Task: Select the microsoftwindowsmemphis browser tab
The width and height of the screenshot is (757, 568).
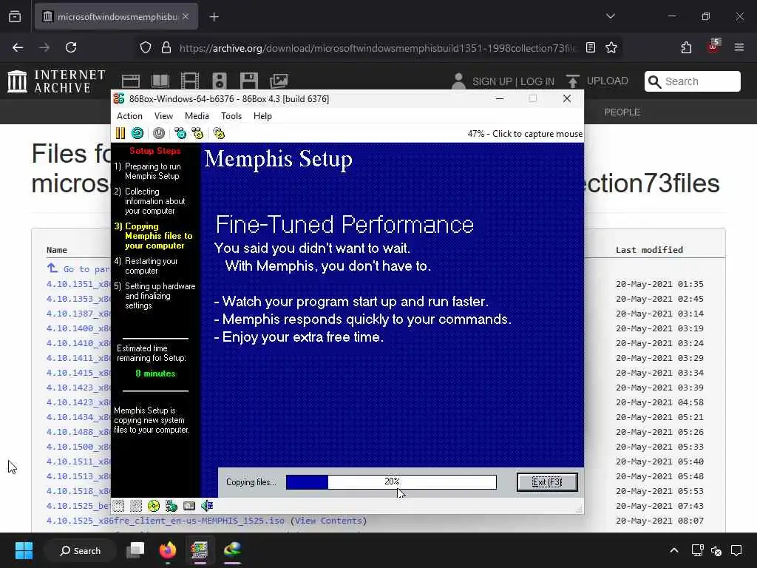Action: [116, 17]
